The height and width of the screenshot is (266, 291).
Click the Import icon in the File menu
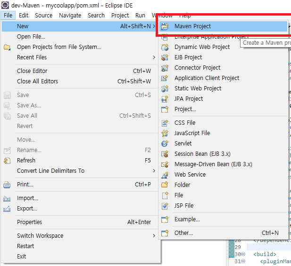click(7, 198)
